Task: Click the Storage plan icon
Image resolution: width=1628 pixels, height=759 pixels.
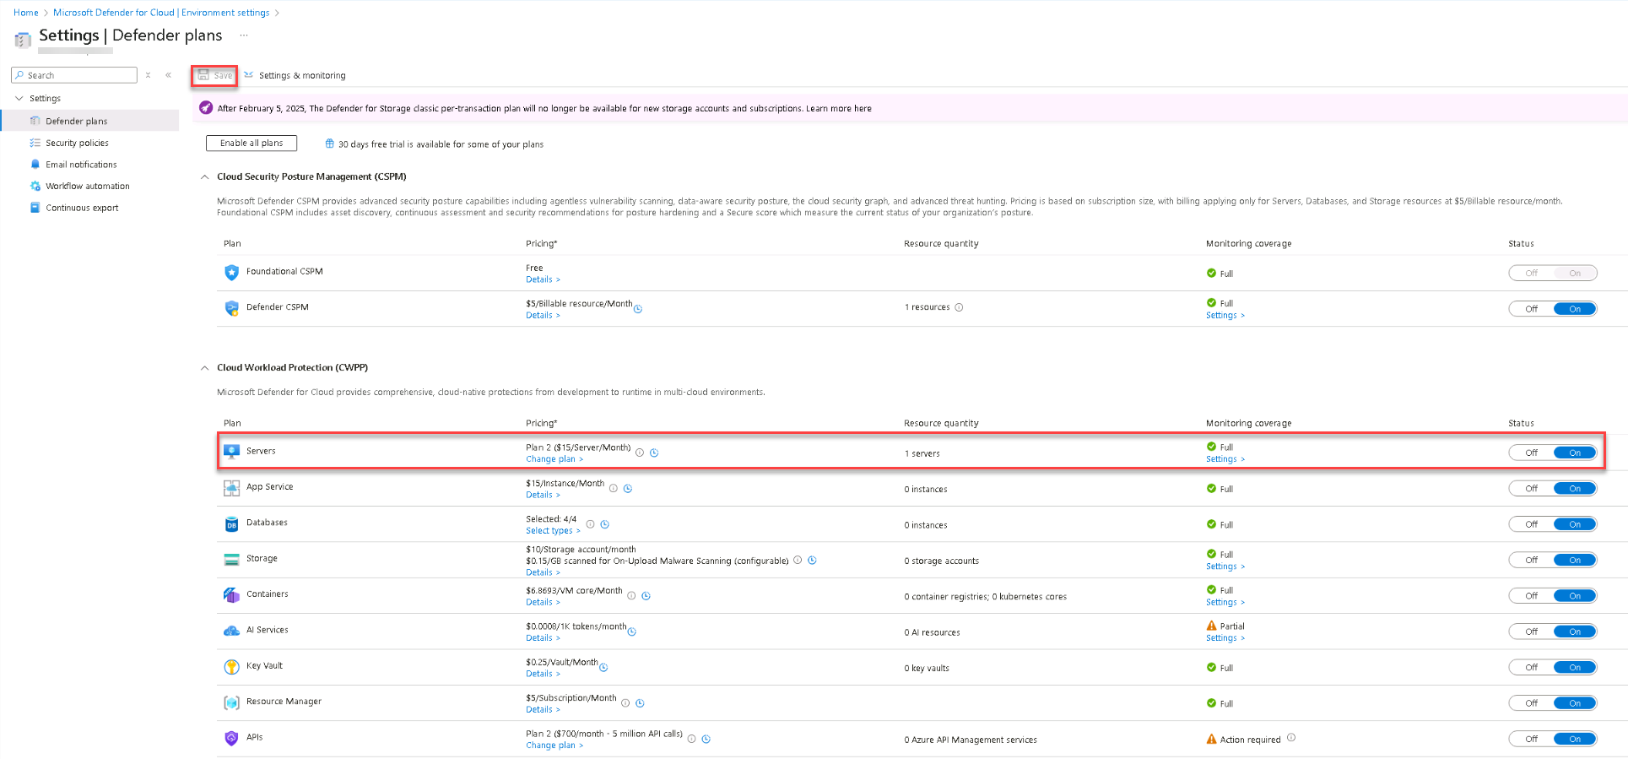Action: tap(231, 559)
